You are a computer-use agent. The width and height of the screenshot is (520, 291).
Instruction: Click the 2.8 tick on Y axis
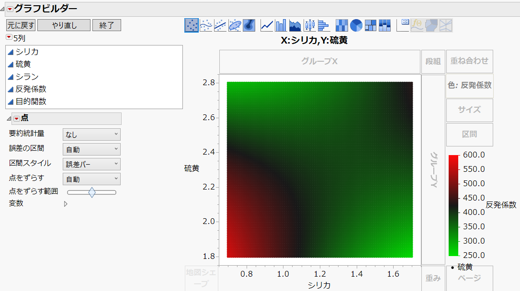click(x=209, y=82)
